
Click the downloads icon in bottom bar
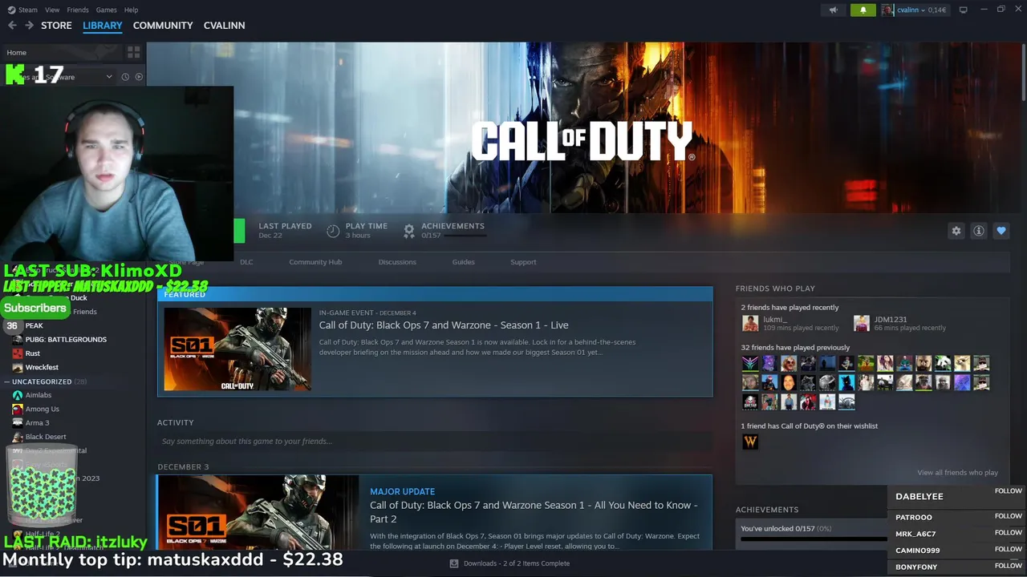[x=455, y=563]
